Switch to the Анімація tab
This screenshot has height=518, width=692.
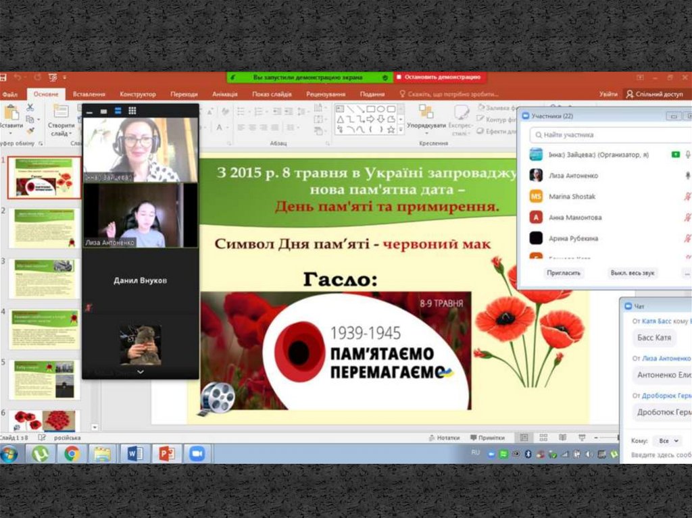[224, 94]
